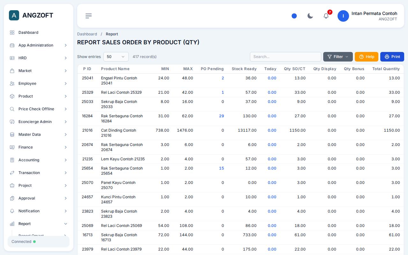Open the notifications bell icon

pos(326,16)
